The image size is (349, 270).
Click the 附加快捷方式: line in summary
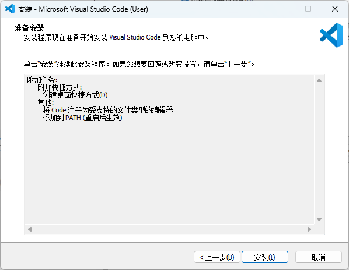60,87
